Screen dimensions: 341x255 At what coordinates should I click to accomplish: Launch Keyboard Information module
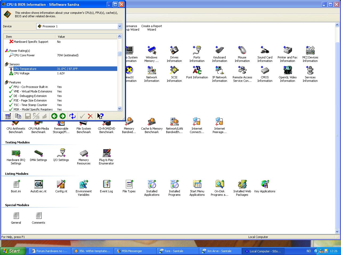[220, 54]
